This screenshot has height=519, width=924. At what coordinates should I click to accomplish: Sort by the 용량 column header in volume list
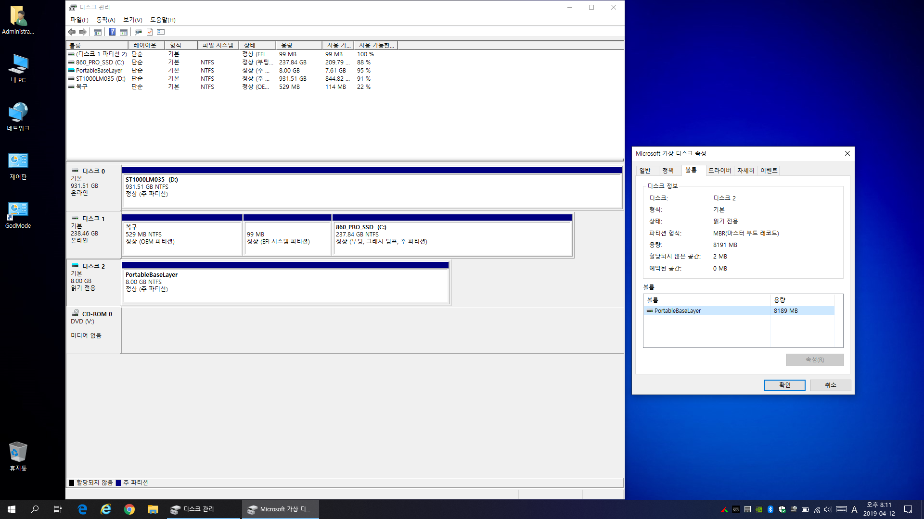click(x=299, y=45)
